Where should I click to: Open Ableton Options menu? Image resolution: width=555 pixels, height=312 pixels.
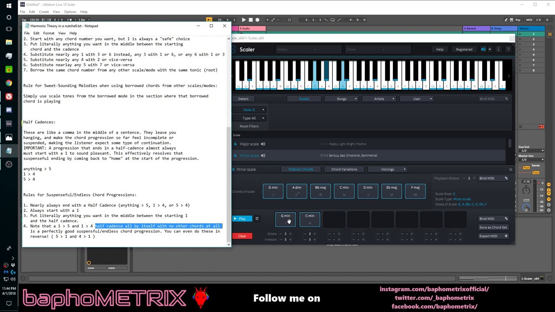(x=70, y=12)
